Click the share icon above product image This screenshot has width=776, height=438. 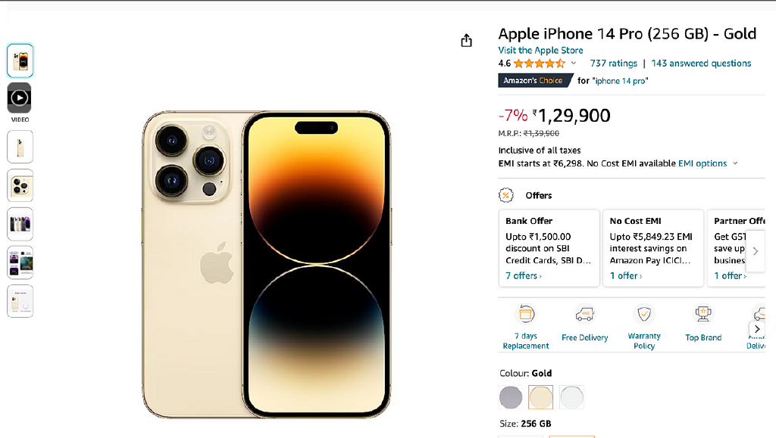pyautogui.click(x=467, y=40)
